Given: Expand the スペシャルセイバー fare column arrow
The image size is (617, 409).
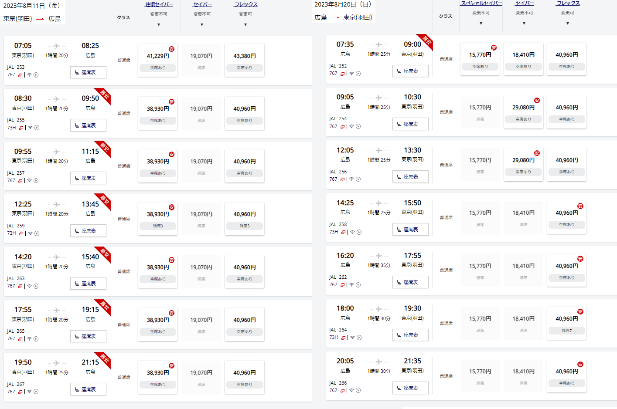Looking at the screenshot, I should (x=481, y=24).
